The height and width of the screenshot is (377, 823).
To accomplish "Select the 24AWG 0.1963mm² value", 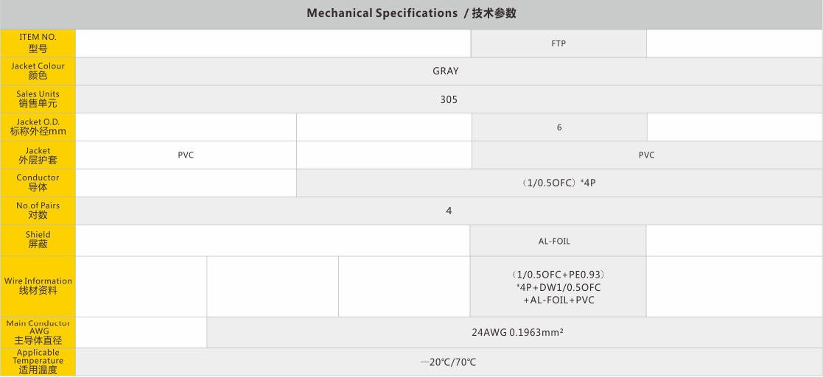I will [x=517, y=333].
